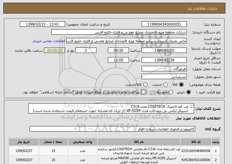Click product code 4242360423150006
Image resolution: width=232 pixels, height=164 pixels.
[196, 160]
